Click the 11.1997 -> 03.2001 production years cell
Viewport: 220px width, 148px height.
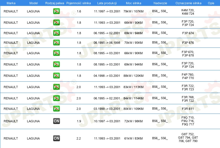[107, 11]
